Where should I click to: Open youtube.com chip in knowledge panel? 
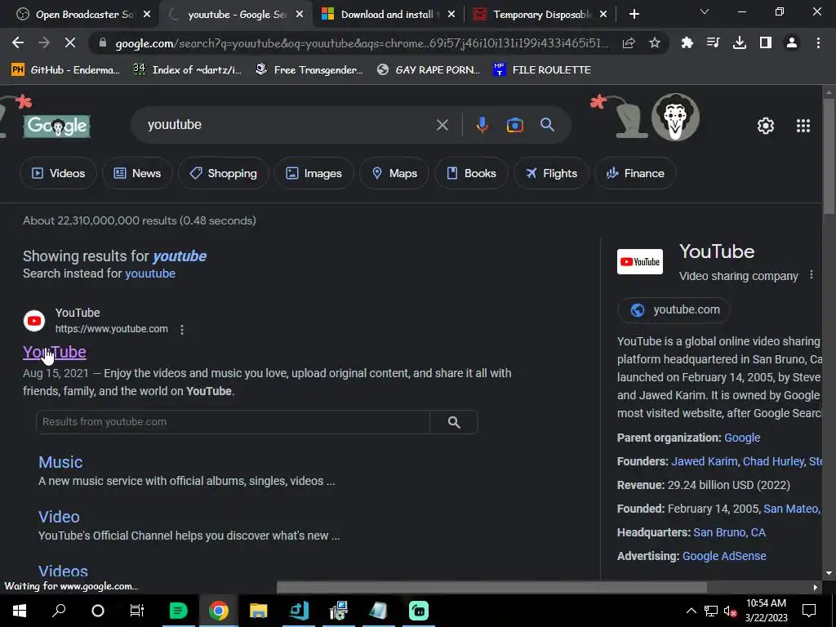coord(674,309)
